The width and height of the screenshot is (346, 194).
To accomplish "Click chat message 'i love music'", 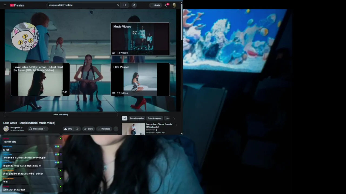I will click(x=9, y=142).
